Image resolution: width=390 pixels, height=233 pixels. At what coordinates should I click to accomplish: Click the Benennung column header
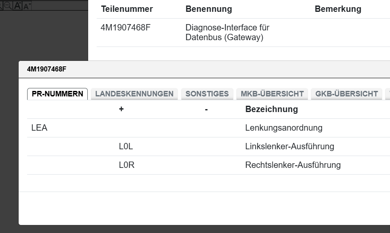coord(209,9)
